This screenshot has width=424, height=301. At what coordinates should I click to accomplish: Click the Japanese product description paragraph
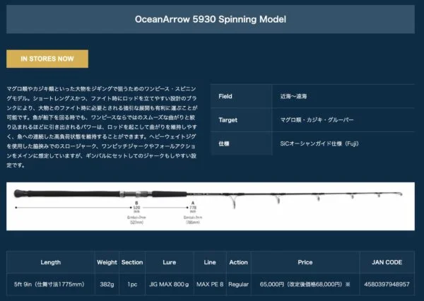pos(102,127)
